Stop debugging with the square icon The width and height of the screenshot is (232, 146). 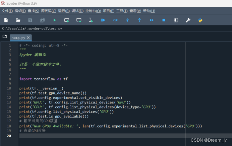tap(164, 20)
